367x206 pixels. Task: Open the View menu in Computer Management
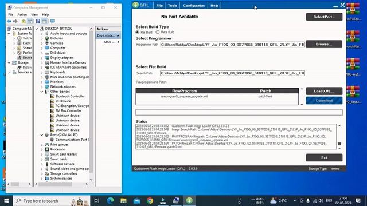pos(34,14)
